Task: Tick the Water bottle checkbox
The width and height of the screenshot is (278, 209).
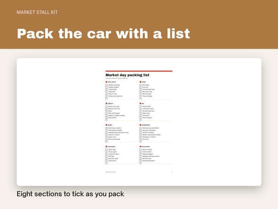Action: point(140,107)
